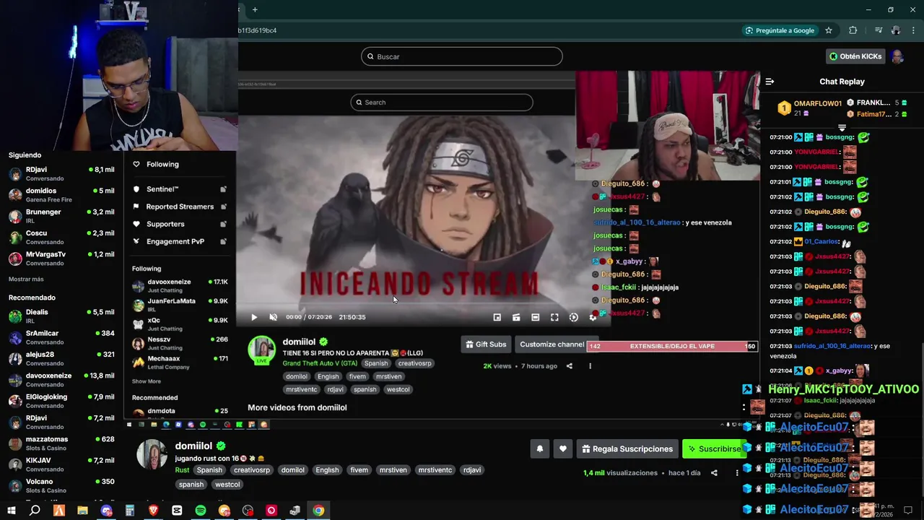The image size is (924, 520).
Task: Click the Customize channel button
Action: [x=552, y=344]
